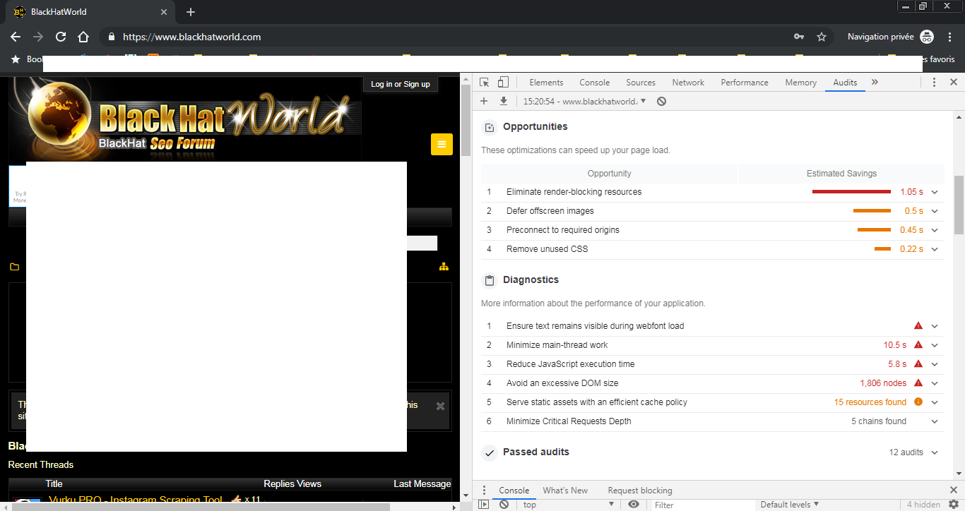
Task: Open the audit report selector dropdown
Action: click(x=585, y=102)
